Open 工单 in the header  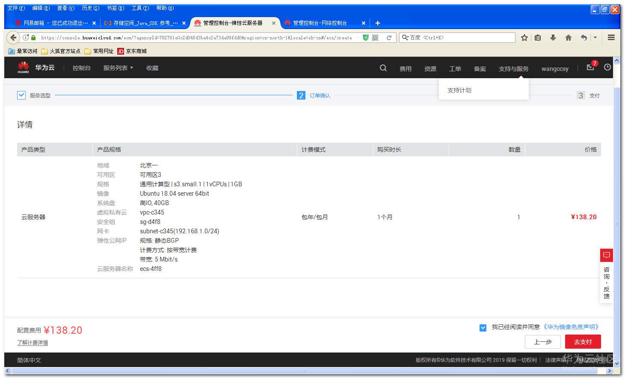tap(455, 68)
